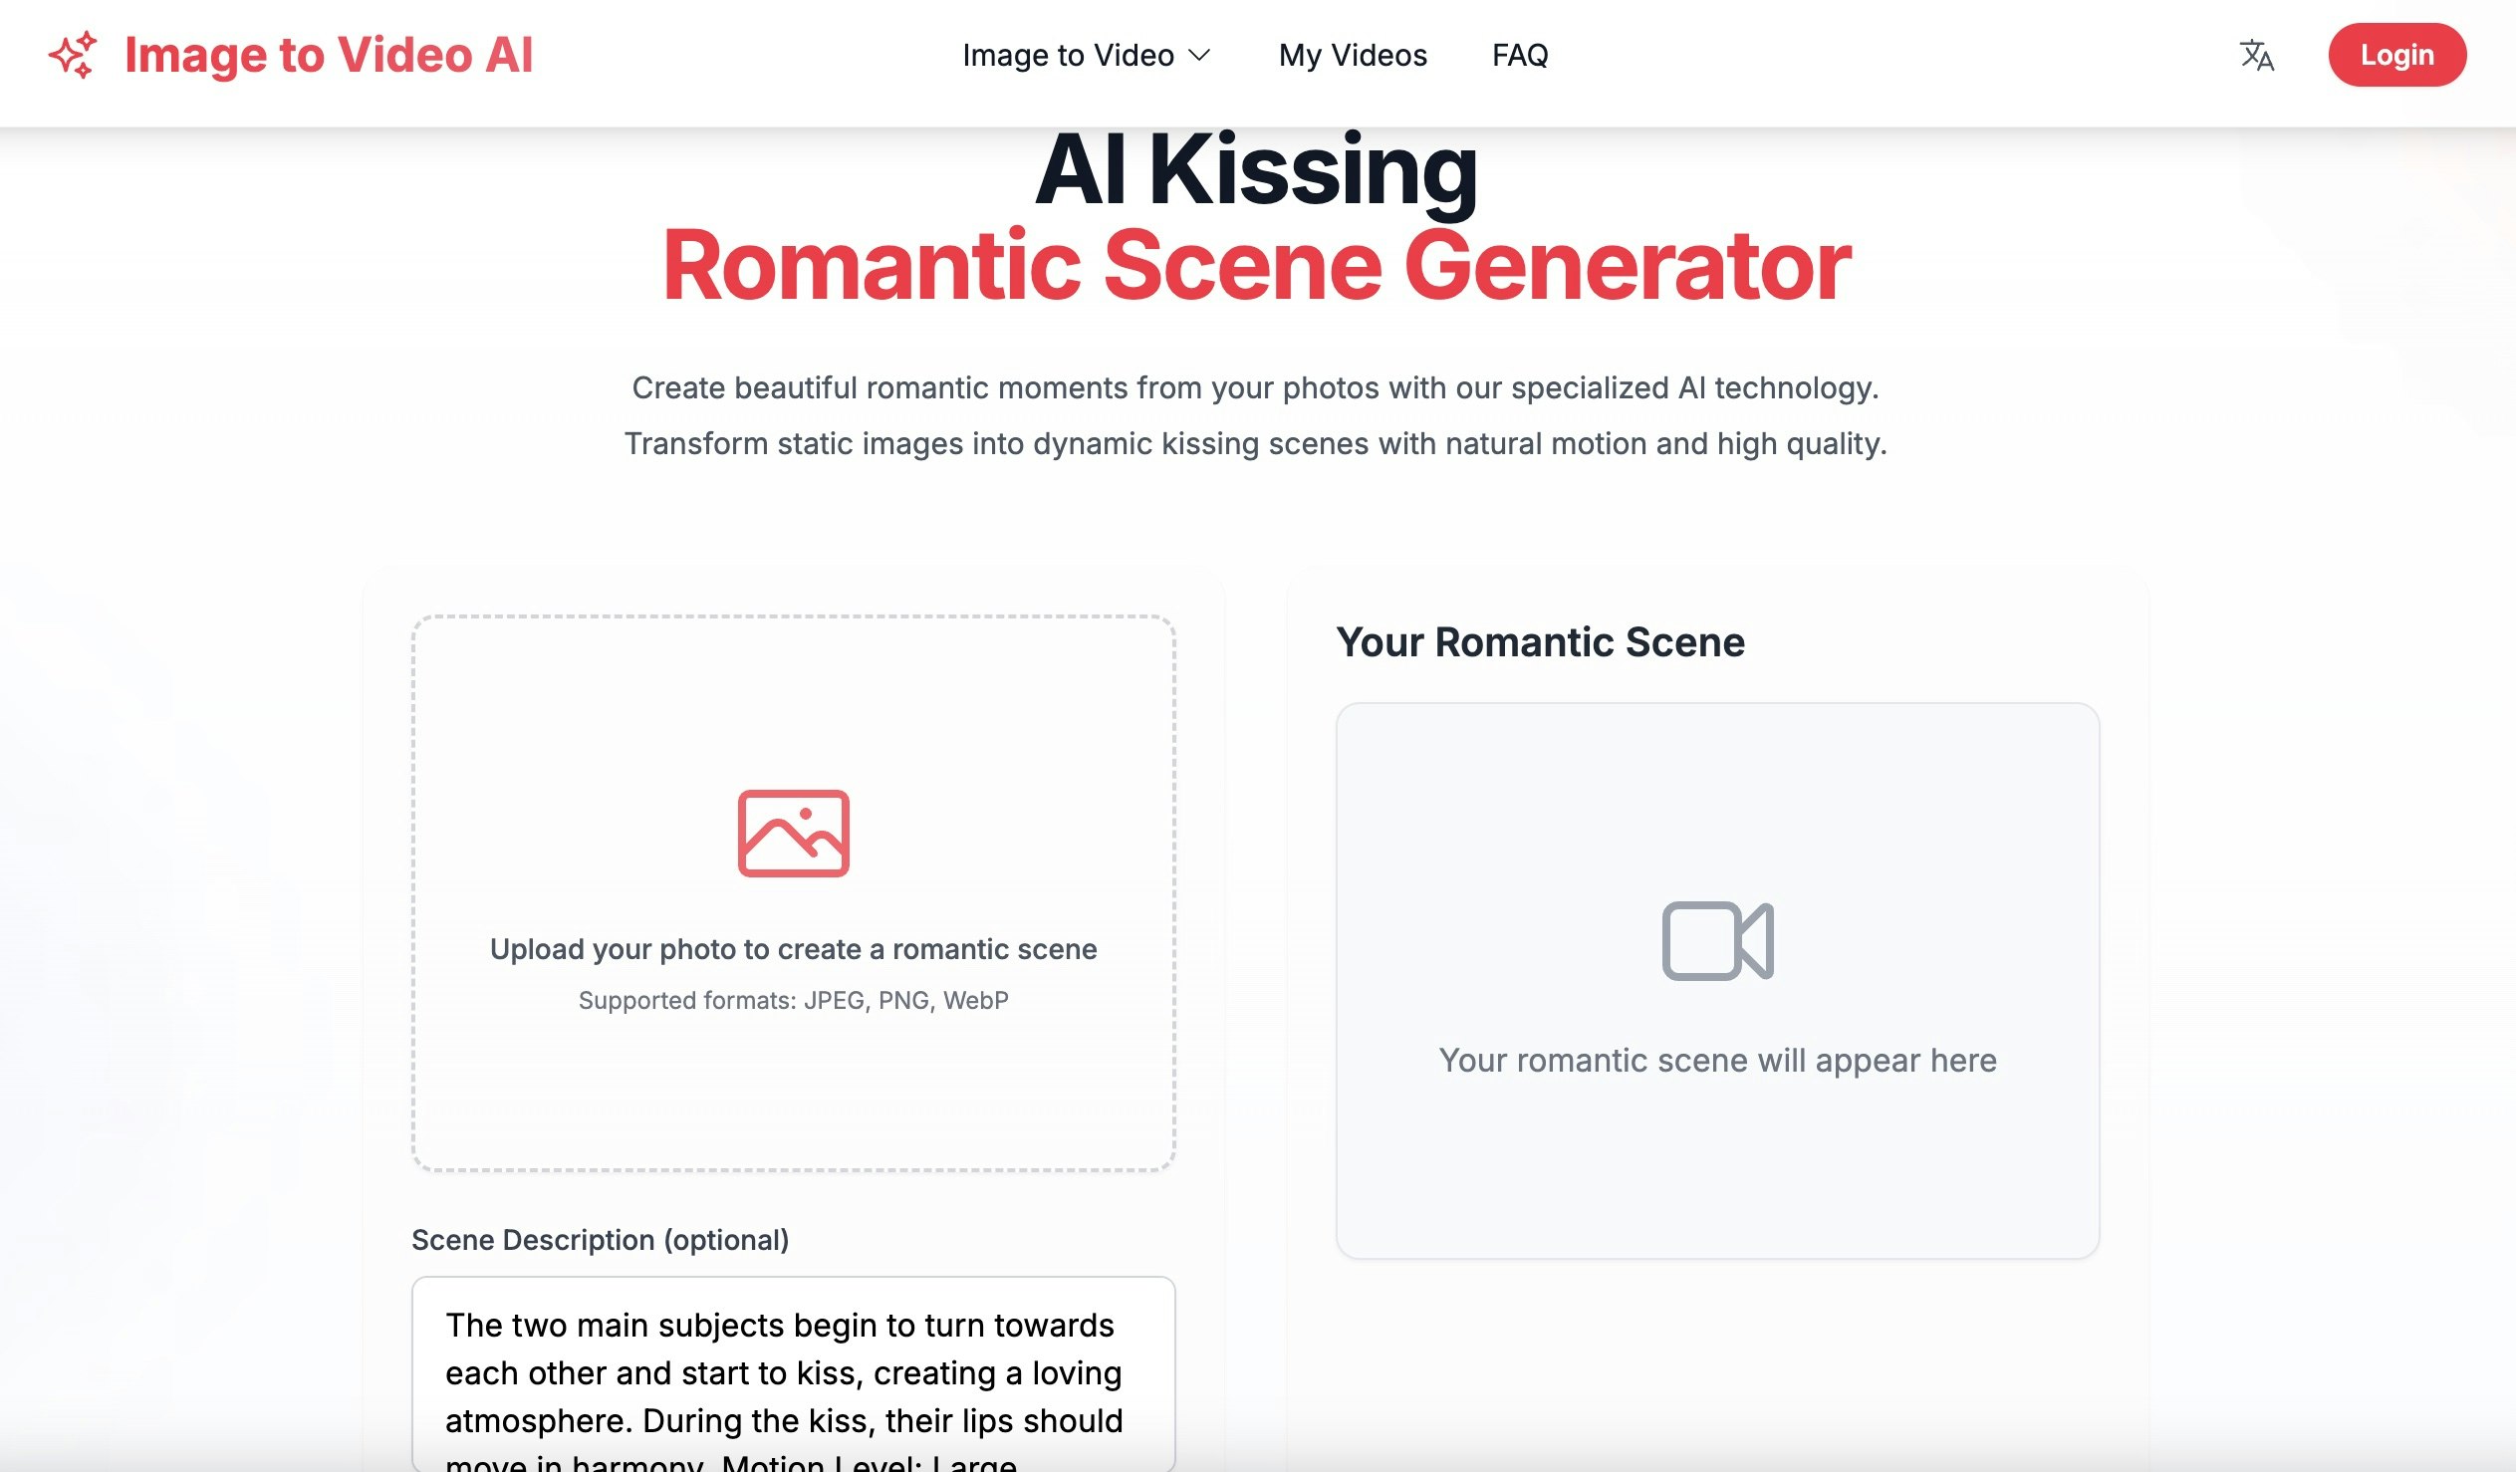Click the Your Romantic Scene heading
The height and width of the screenshot is (1472, 2516).
pos(1540,642)
